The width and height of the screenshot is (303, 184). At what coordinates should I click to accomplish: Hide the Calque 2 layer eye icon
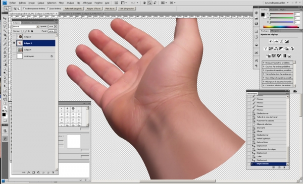(x=14, y=43)
